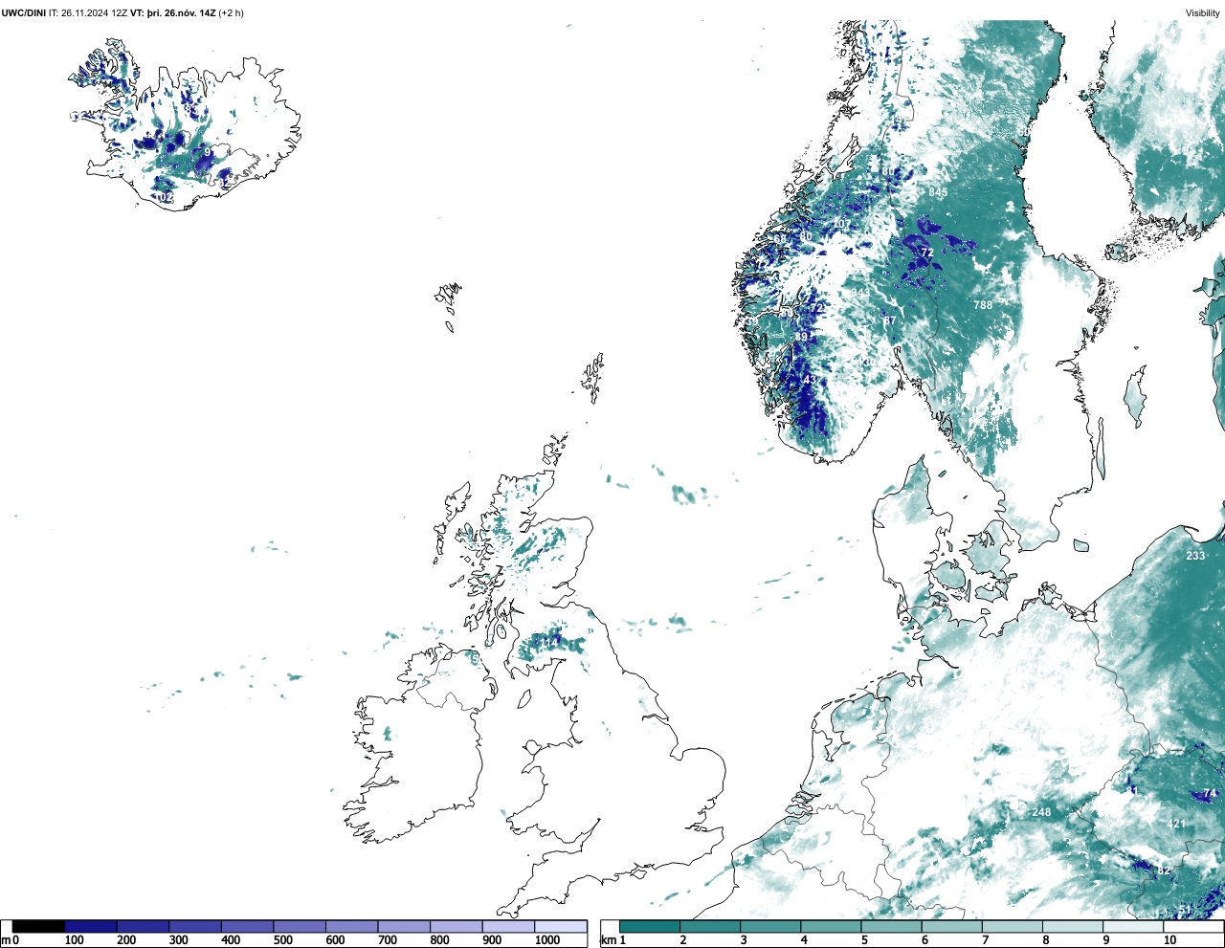Click the '102' value in southern Iceland
This screenshot has width=1225, height=948.
(x=165, y=198)
